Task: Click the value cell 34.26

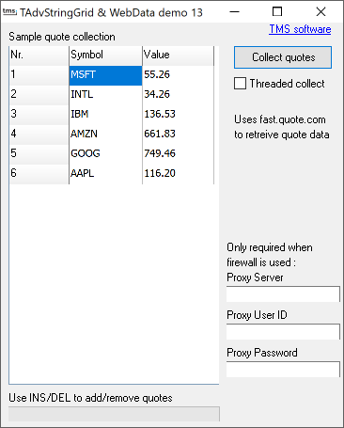Action: [178, 95]
